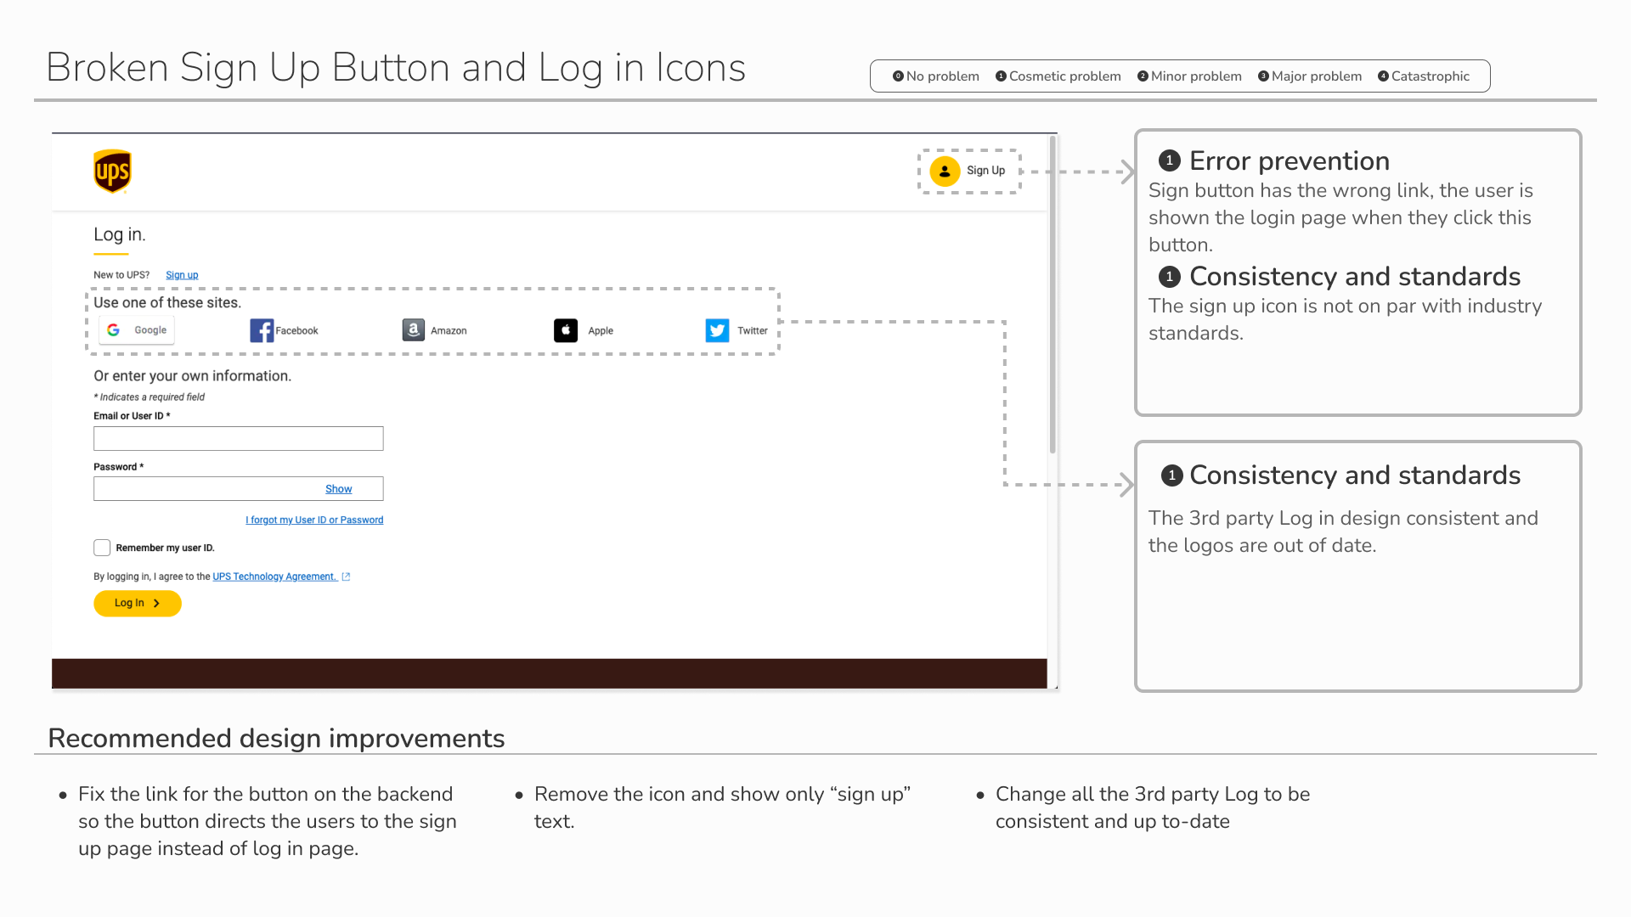This screenshot has width=1631, height=917.
Task: Click the UPS shield logo
Action: 112,172
